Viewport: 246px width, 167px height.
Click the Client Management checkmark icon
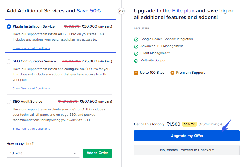point(136,54)
